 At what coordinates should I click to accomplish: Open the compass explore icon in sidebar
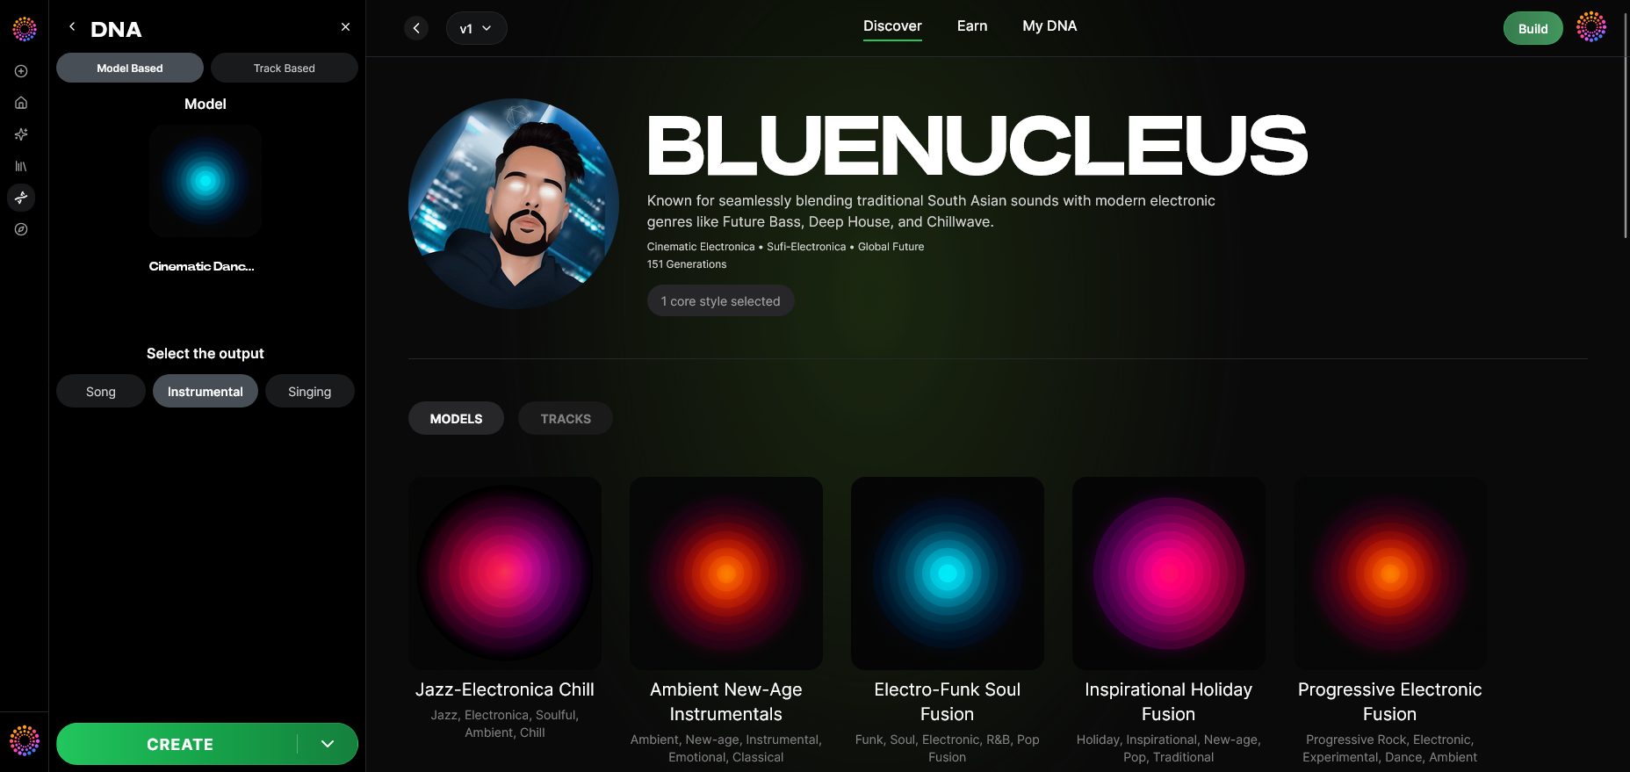[21, 229]
